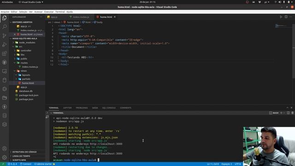295x166 pixels.
Task: Open the Explorer view in activity bar
Action: tap(4, 18)
